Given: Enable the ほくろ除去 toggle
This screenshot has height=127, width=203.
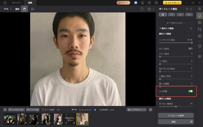Looking at the screenshot, I should coord(190,49).
